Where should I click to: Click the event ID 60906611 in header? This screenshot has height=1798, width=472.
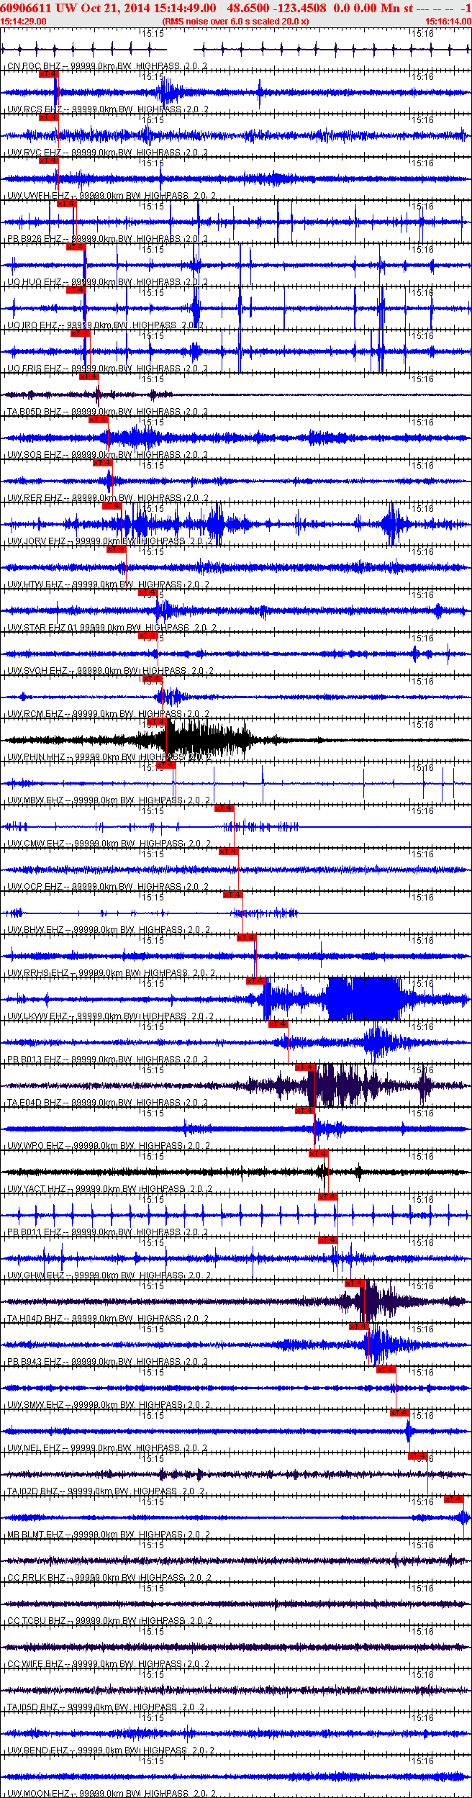pos(27,8)
